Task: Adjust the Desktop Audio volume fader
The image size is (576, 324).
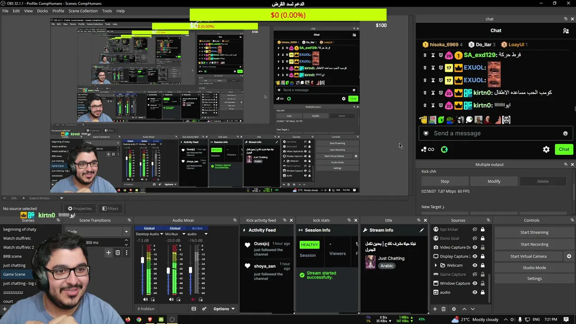Action: click(x=142, y=261)
